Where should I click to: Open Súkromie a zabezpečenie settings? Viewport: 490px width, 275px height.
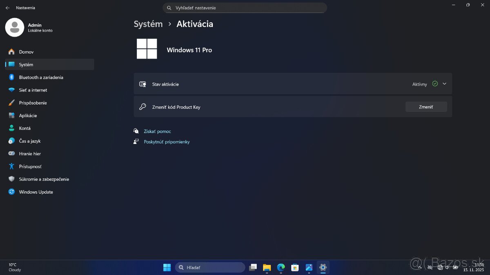click(x=44, y=179)
